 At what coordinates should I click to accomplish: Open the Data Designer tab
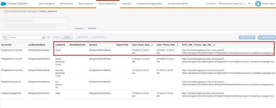pyautogui.click(x=47, y=4)
